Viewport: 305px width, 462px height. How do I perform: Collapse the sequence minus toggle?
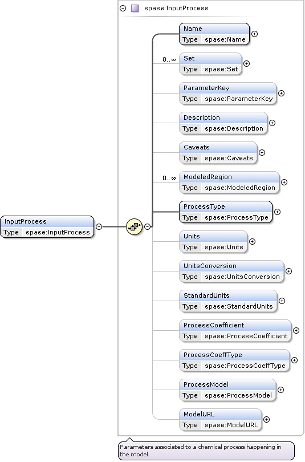pyautogui.click(x=148, y=226)
